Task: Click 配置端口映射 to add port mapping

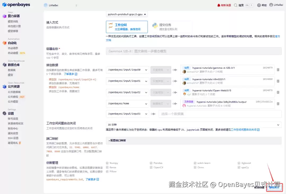Action: [117, 141]
